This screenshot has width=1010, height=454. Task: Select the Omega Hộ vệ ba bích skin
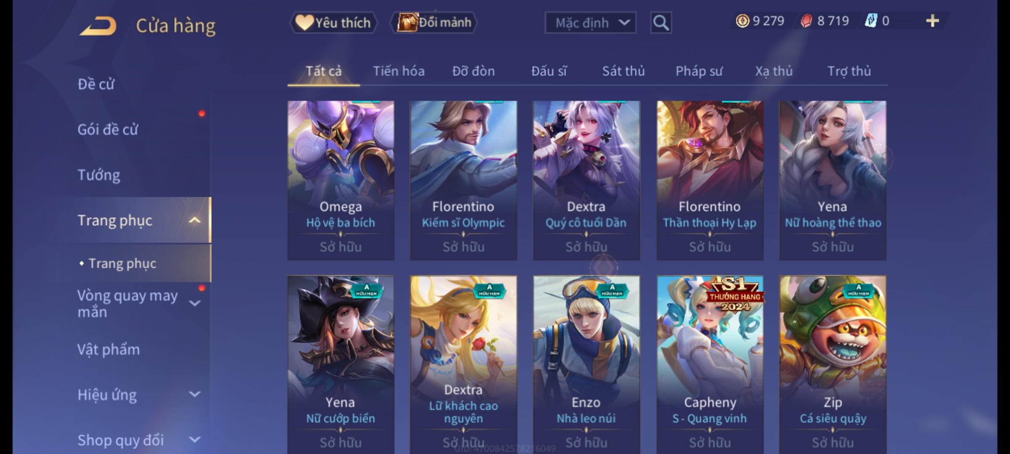341,180
